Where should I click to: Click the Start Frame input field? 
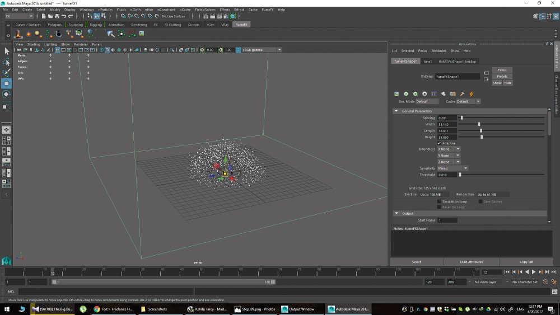pyautogui.click(x=447, y=220)
